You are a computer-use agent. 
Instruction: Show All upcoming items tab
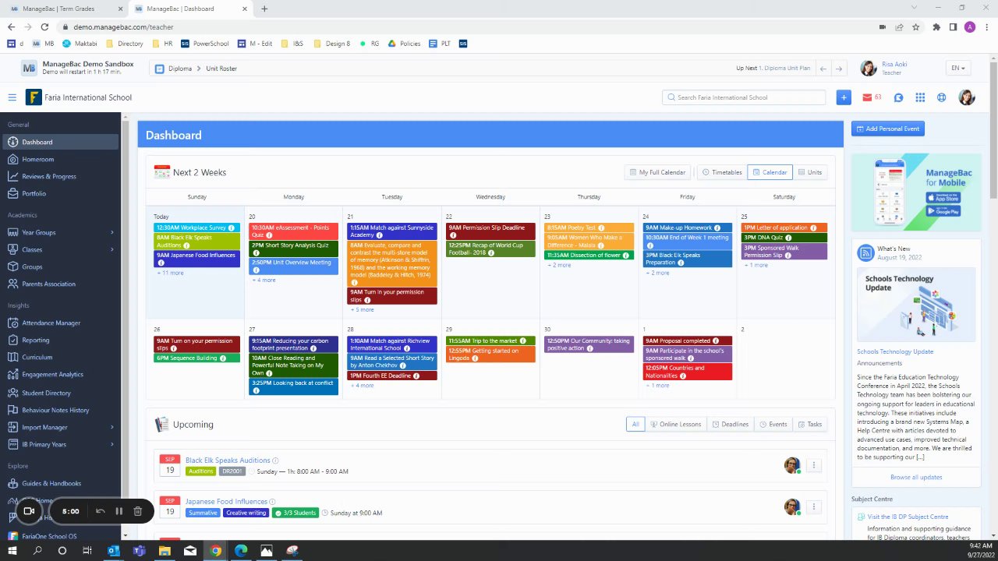coord(635,425)
